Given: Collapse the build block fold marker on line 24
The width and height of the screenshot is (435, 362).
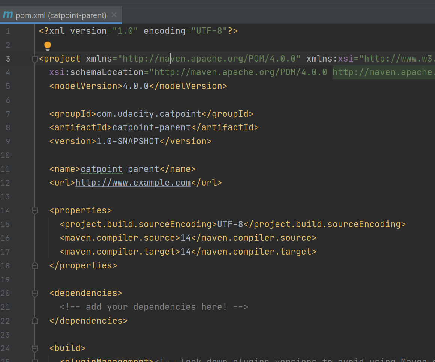Looking at the screenshot, I should point(34,348).
